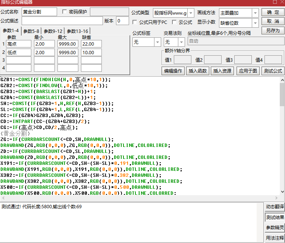Click the 应用于图 button
The image size is (285, 243).
[248, 71]
